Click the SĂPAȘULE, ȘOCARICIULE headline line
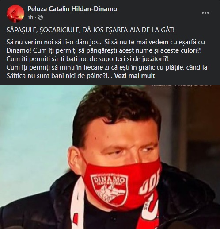This screenshot has height=229, width=220. click(91, 30)
